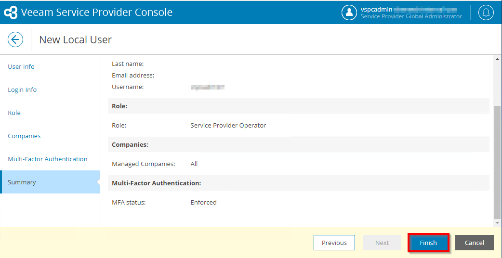The width and height of the screenshot is (502, 258).
Task: Switch to the Companies step
Action: point(24,136)
